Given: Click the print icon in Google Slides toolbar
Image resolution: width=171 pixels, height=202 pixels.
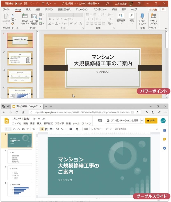Looking at the screenshot, I should click(x=23, y=129).
